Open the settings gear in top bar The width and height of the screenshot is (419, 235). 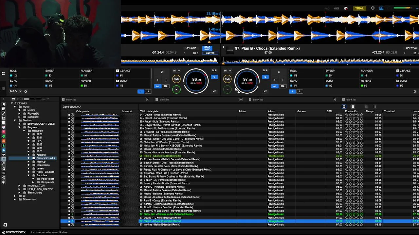(x=373, y=8)
